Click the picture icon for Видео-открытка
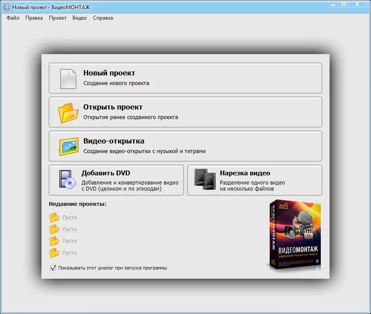Viewport: 371px width, 314px height. (x=69, y=147)
